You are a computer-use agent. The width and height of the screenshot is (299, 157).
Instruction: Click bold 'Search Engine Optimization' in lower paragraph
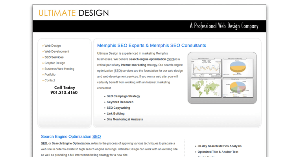[x=71, y=144]
